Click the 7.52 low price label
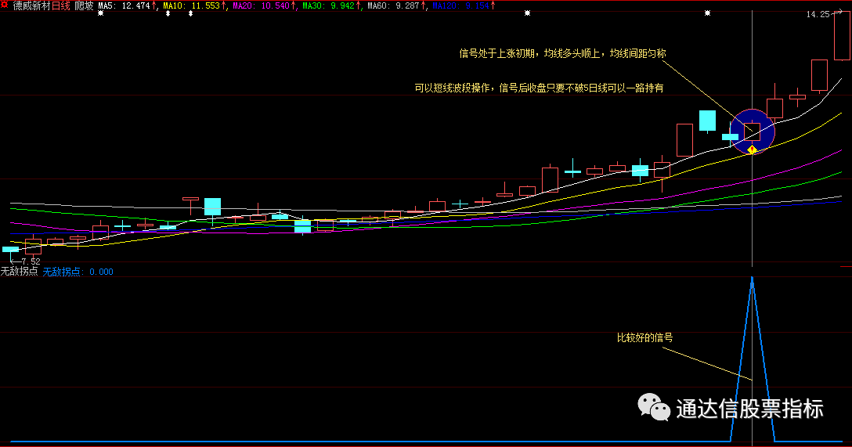The height and width of the screenshot is (447, 852). pyautogui.click(x=31, y=261)
